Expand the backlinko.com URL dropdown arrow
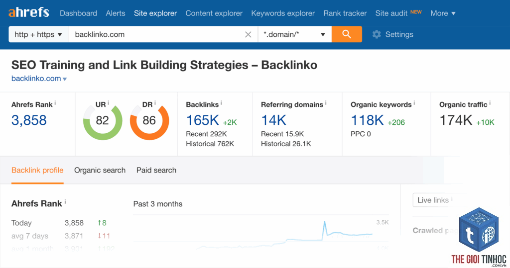Image resolution: width=510 pixels, height=268 pixels. click(65, 79)
